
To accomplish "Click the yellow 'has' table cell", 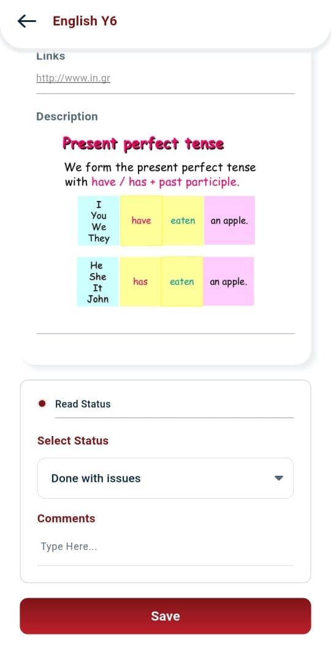I will click(140, 282).
